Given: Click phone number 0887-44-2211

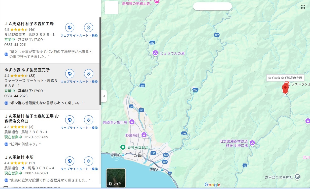Looking at the screenshot, I should pos(15,45).
